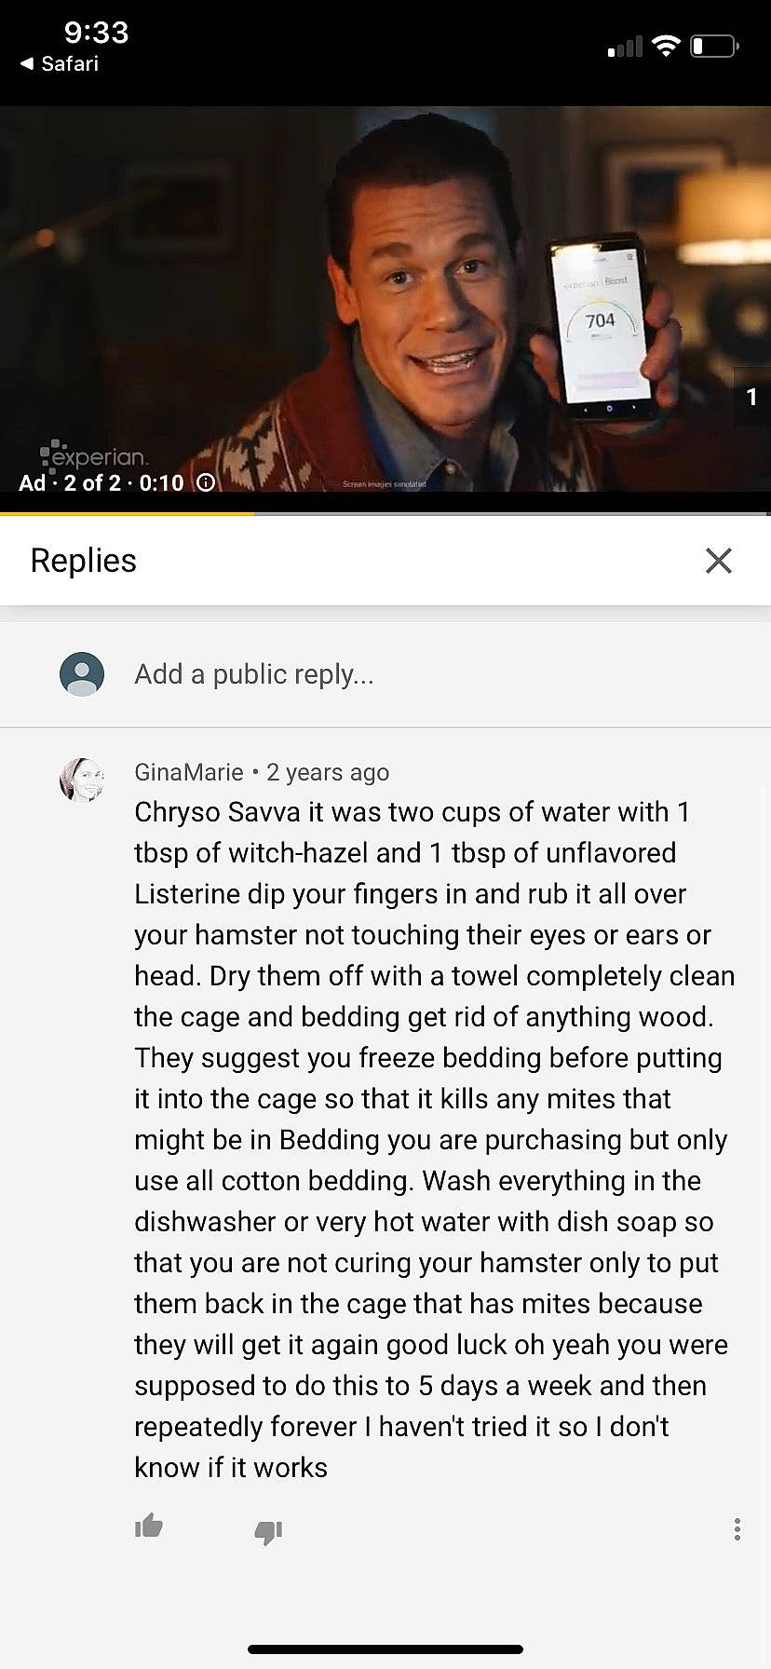The image size is (771, 1669).
Task: Like GinaMarie's reply with thumbs up
Action: (x=149, y=1526)
